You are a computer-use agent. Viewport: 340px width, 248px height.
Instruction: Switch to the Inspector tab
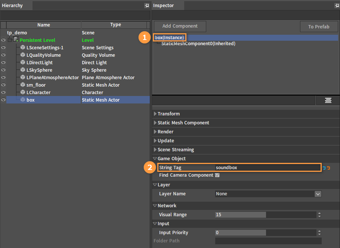point(168,6)
